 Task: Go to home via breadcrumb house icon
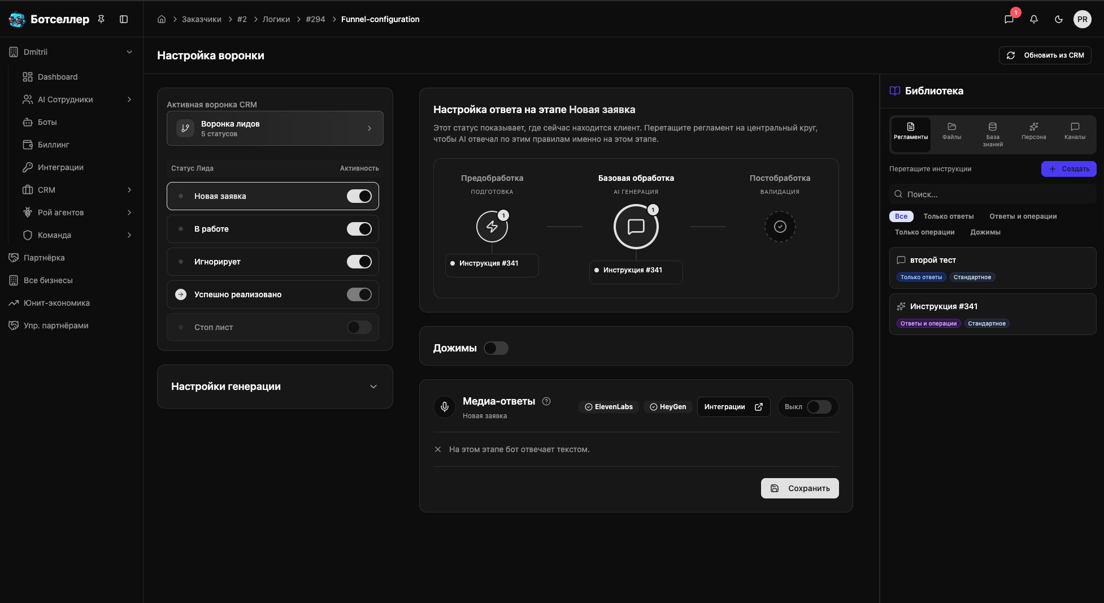pyautogui.click(x=162, y=19)
